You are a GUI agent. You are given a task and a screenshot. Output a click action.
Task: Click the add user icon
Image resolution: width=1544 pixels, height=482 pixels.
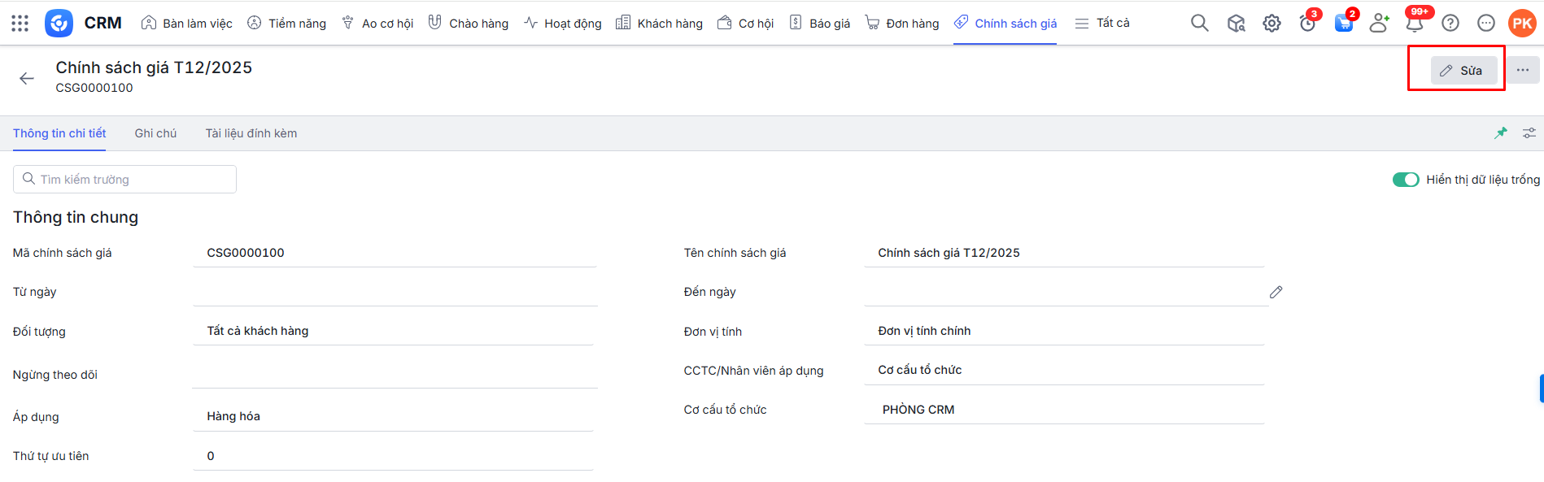coord(1379,24)
